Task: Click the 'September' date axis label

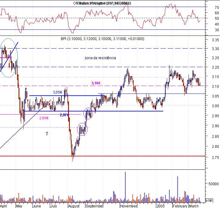Action: [94, 206]
